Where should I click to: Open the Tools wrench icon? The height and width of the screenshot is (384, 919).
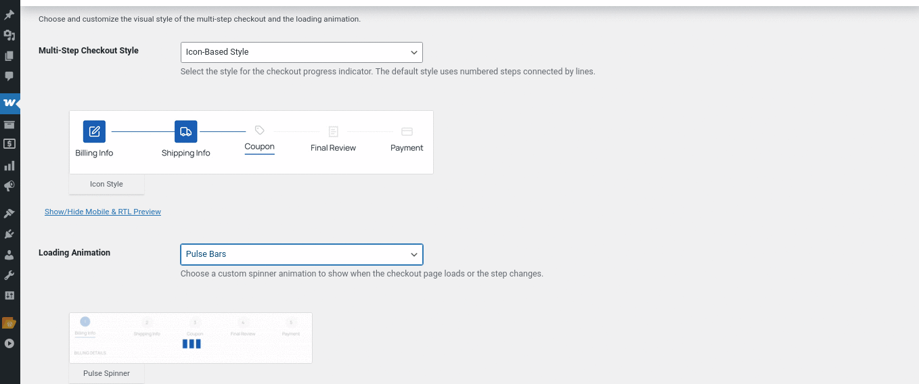click(9, 275)
